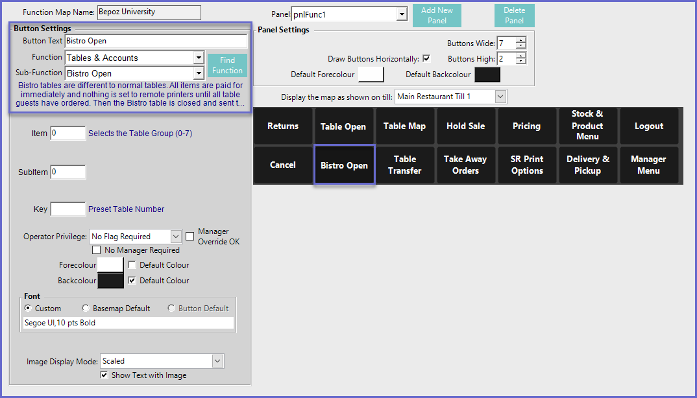Select the Table Open map button

[343, 126]
